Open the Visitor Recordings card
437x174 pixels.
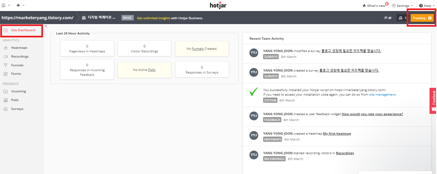pos(144,48)
